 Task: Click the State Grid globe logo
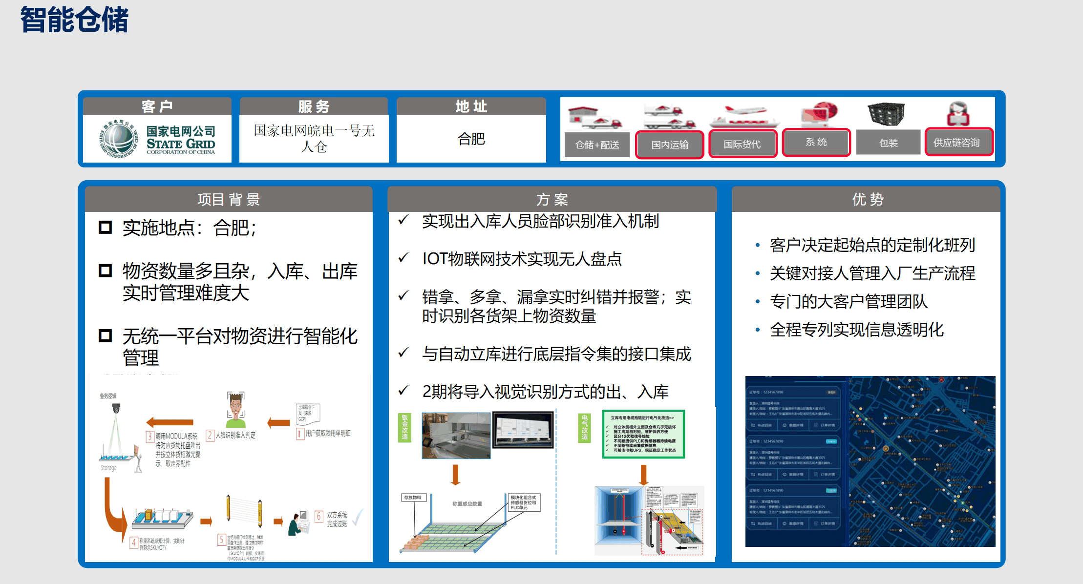pos(119,139)
